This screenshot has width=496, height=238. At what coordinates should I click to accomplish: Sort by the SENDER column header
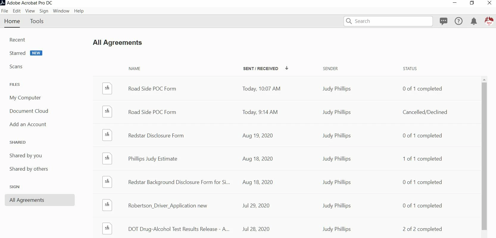click(330, 69)
